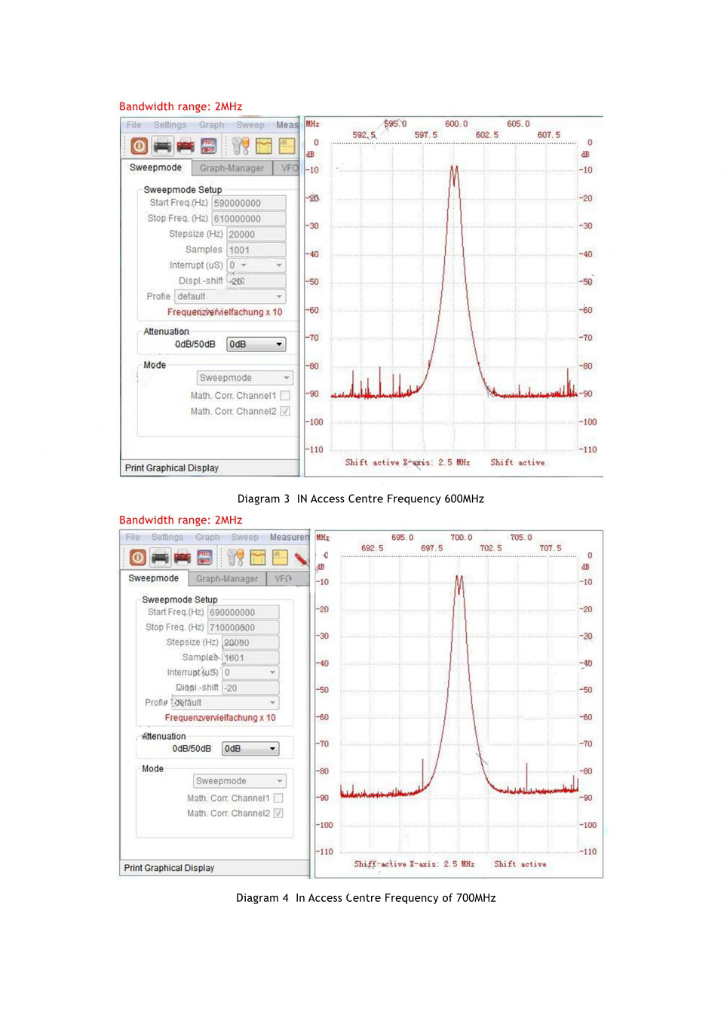Click the red printer icon in the 700MHz window
Screen dimensions: 724x1024
coord(183,557)
